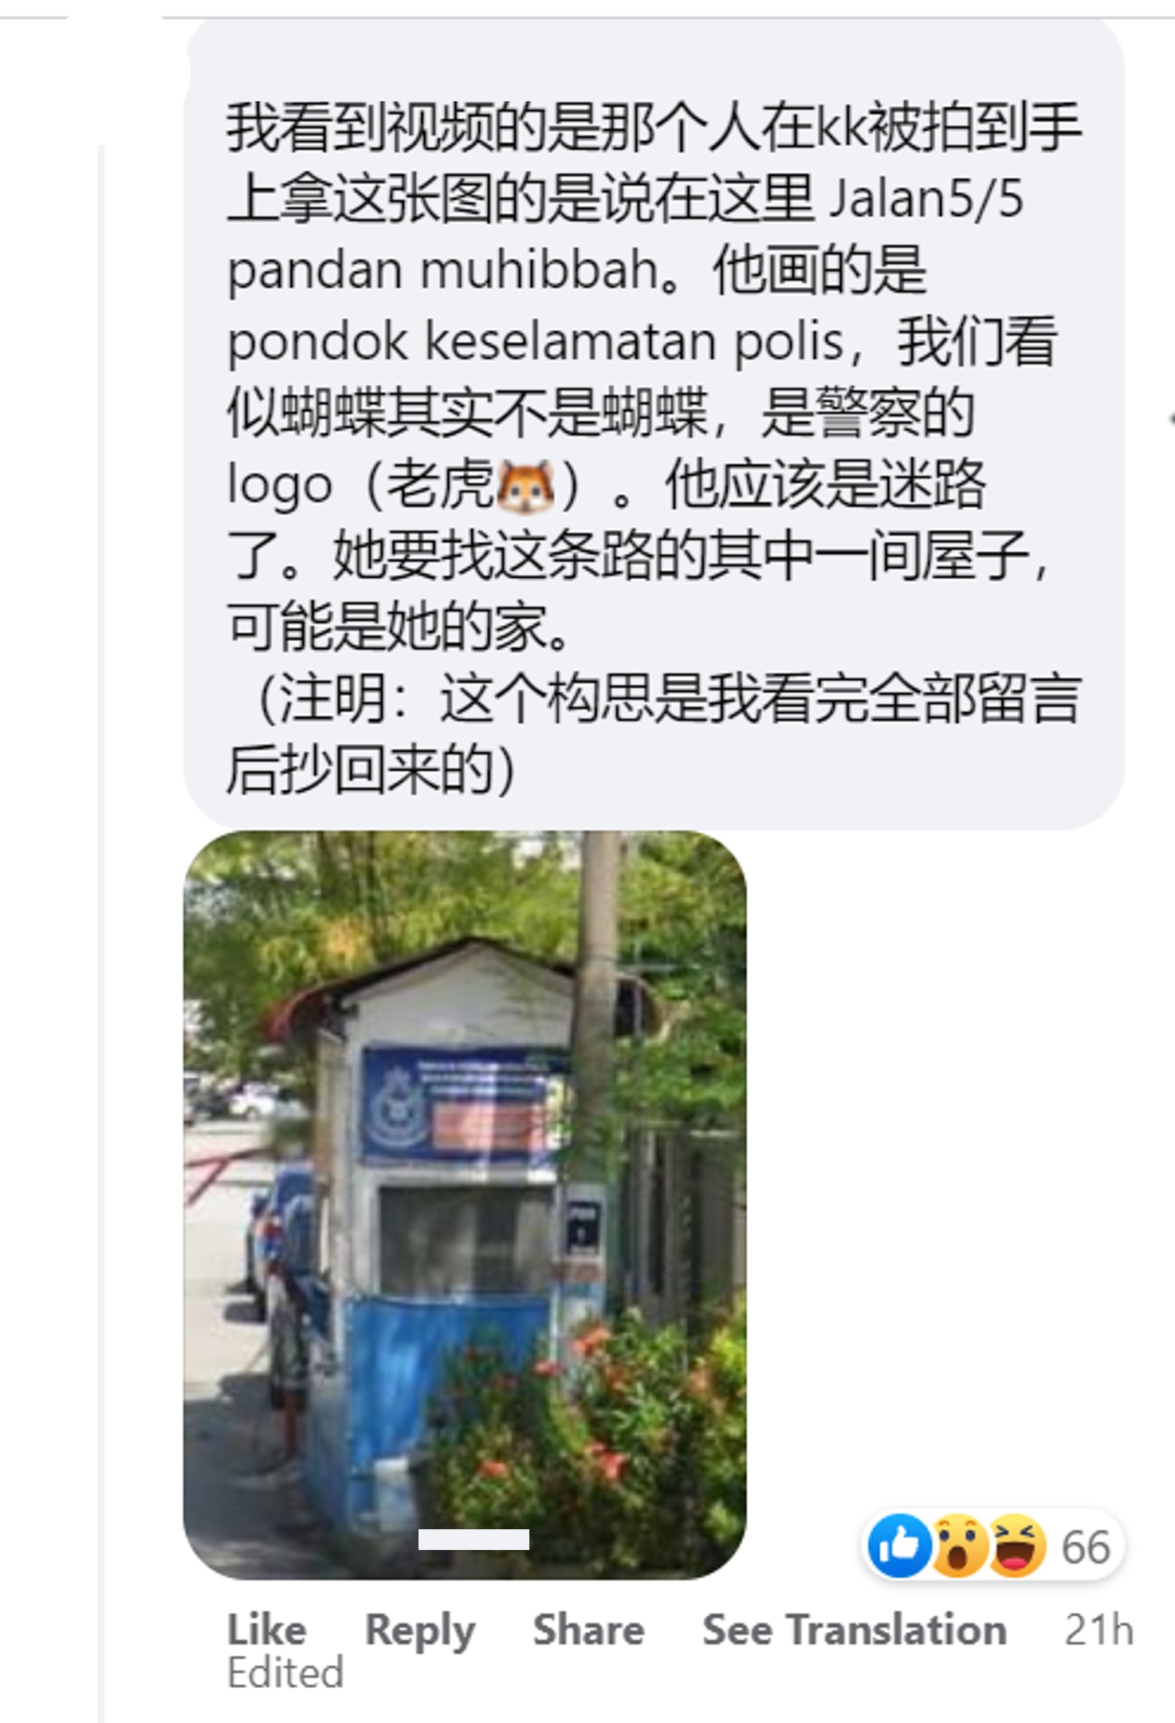View edit history via Edited label
The image size is (1175, 1723).
(x=285, y=1673)
